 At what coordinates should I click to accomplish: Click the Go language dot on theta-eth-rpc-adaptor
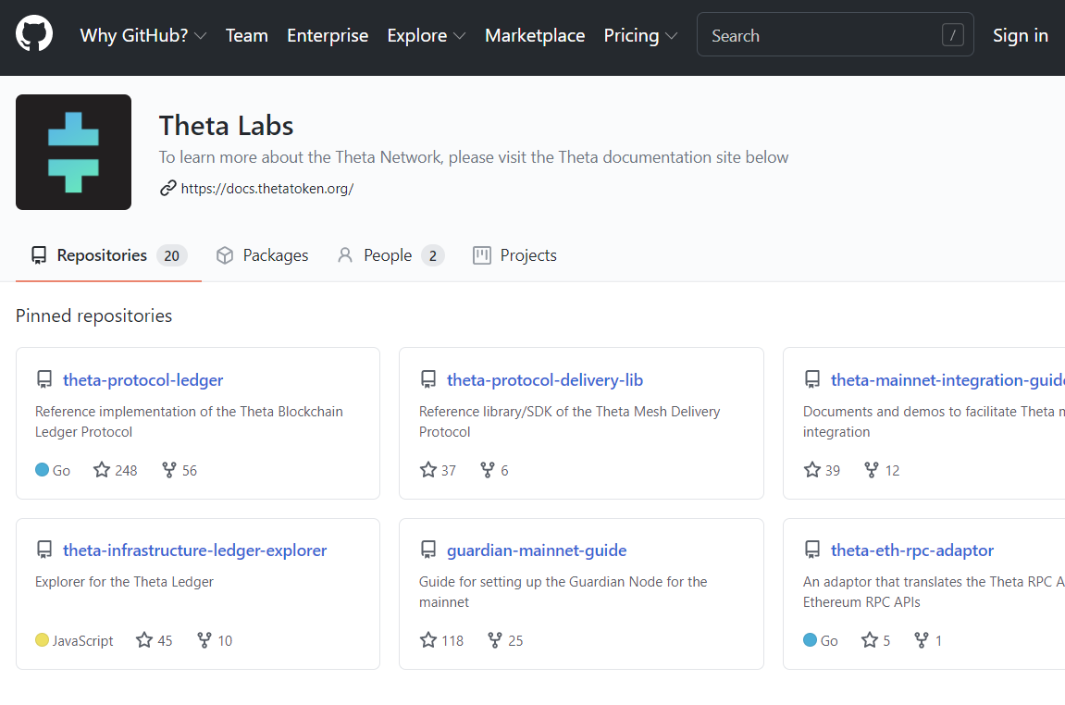click(x=810, y=640)
